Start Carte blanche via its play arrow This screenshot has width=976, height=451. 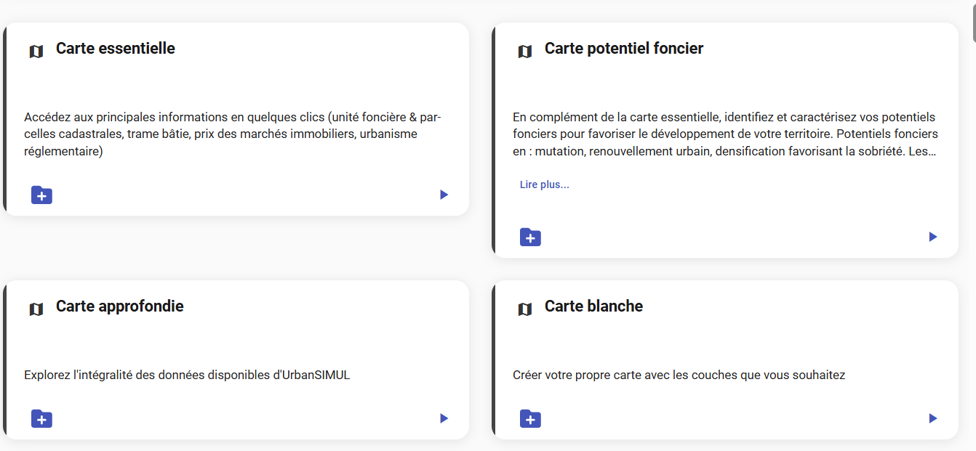tap(932, 418)
